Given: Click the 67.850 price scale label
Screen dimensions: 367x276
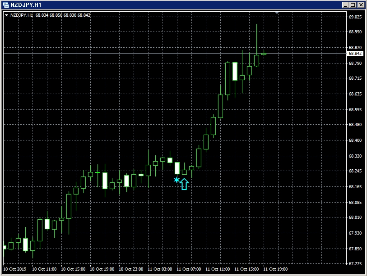Looking at the screenshot, I should [355, 249].
